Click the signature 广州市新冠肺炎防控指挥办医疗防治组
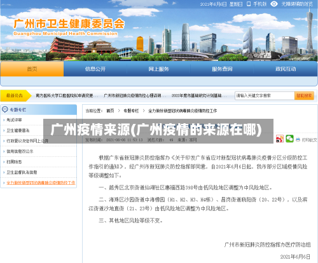The width and height of the screenshot is (318, 263). click(x=267, y=245)
